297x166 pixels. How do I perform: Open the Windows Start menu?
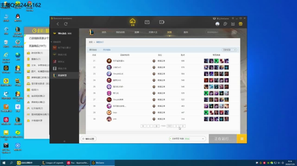pyautogui.click(x=4, y=163)
